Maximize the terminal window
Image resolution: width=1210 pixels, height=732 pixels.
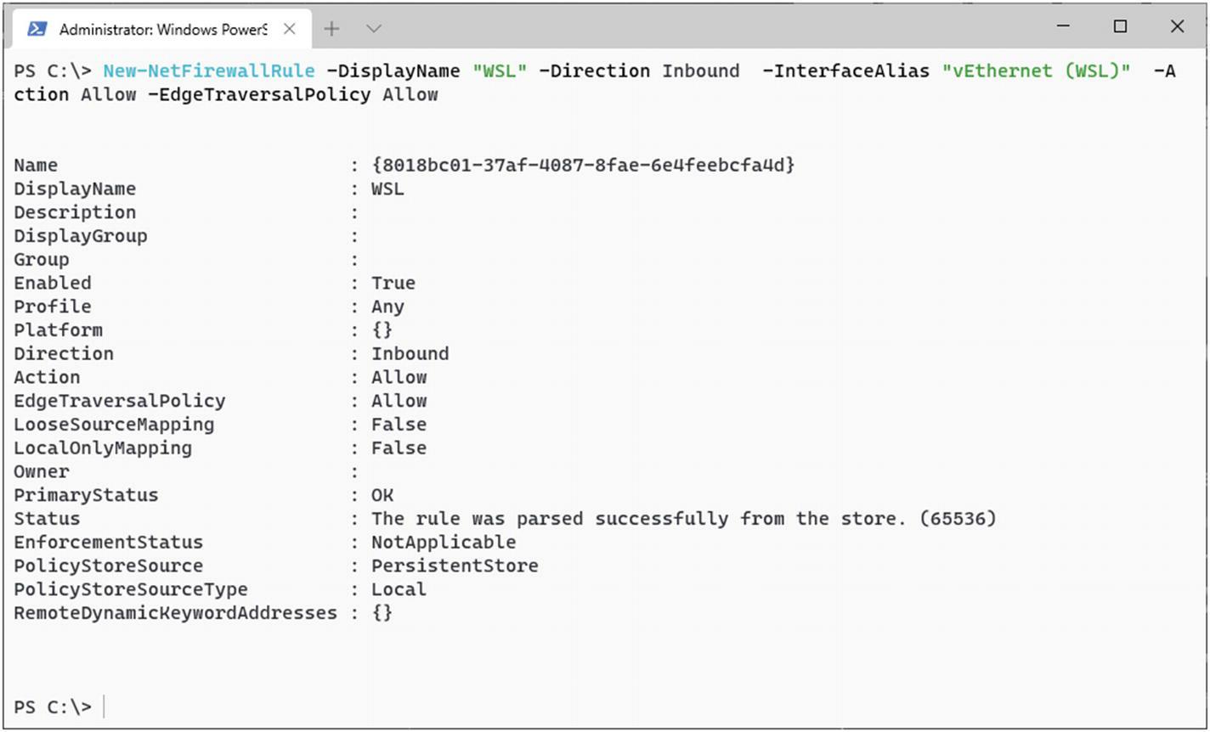(1120, 27)
